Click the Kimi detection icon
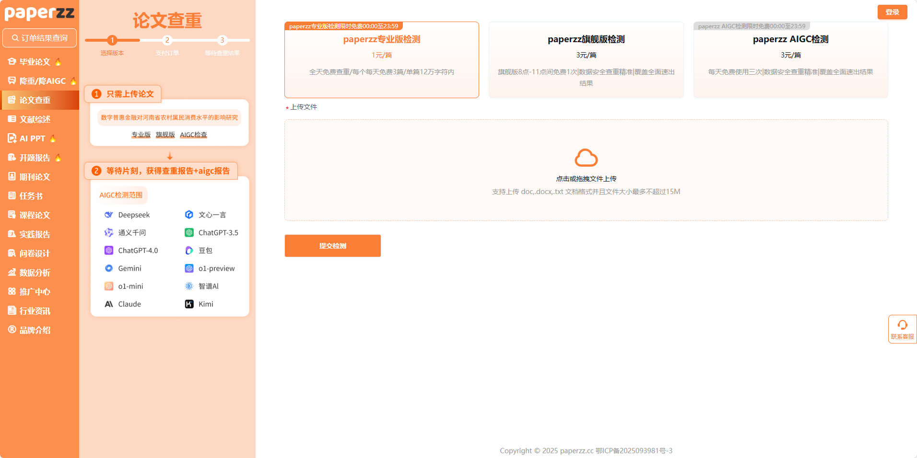917x458 pixels. pyautogui.click(x=188, y=304)
